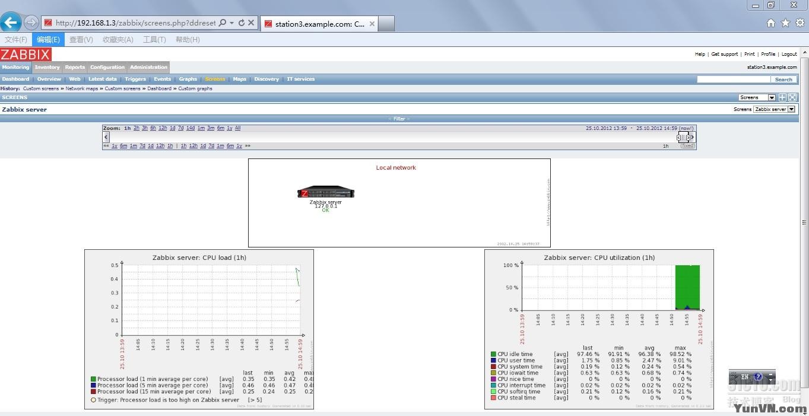Open the browser Tools gear icon
Image resolution: width=809 pixels, height=416 pixels.
[x=800, y=23]
